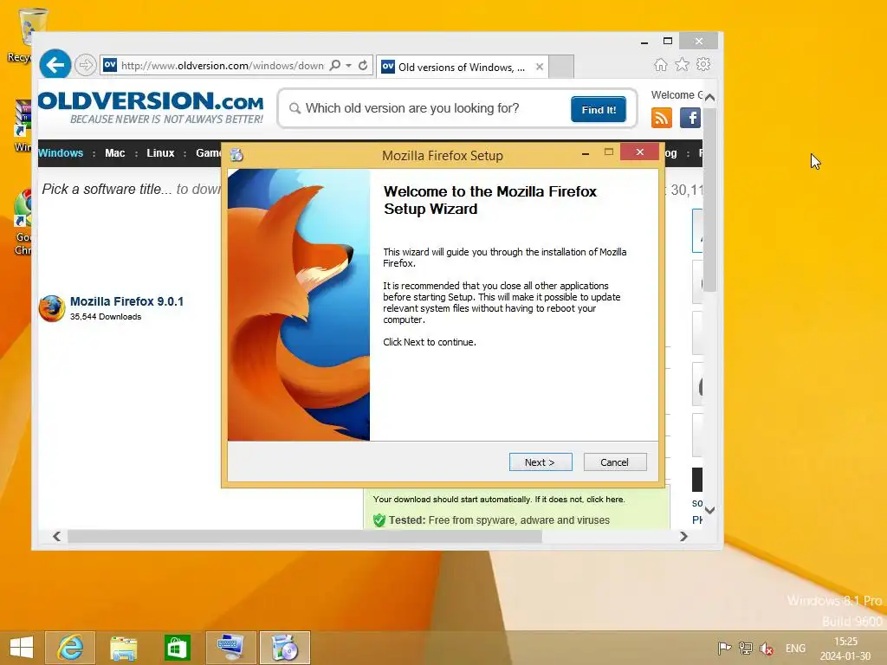Select the WinRAR desktop shortcut icon
This screenshot has height=665, width=887.
point(23,126)
